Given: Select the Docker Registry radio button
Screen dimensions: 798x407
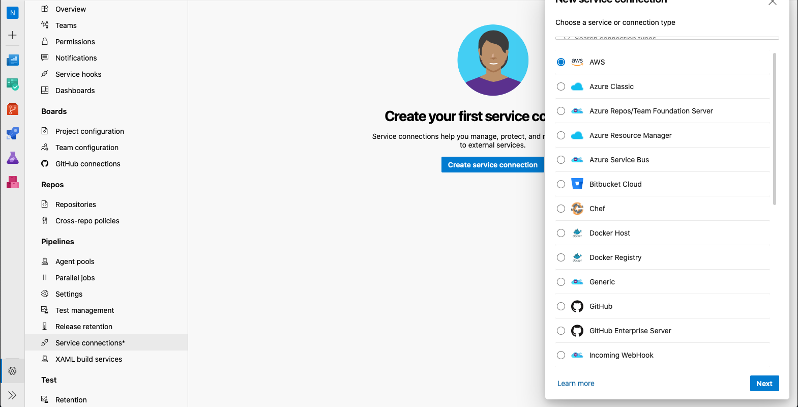Looking at the screenshot, I should [561, 257].
